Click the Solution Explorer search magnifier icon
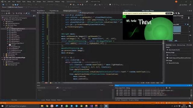The image size is (193, 108). (x=33, y=16)
